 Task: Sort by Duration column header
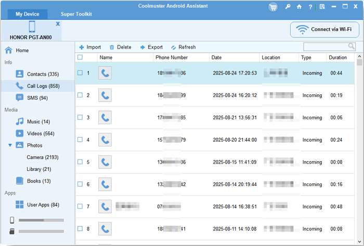click(x=340, y=57)
